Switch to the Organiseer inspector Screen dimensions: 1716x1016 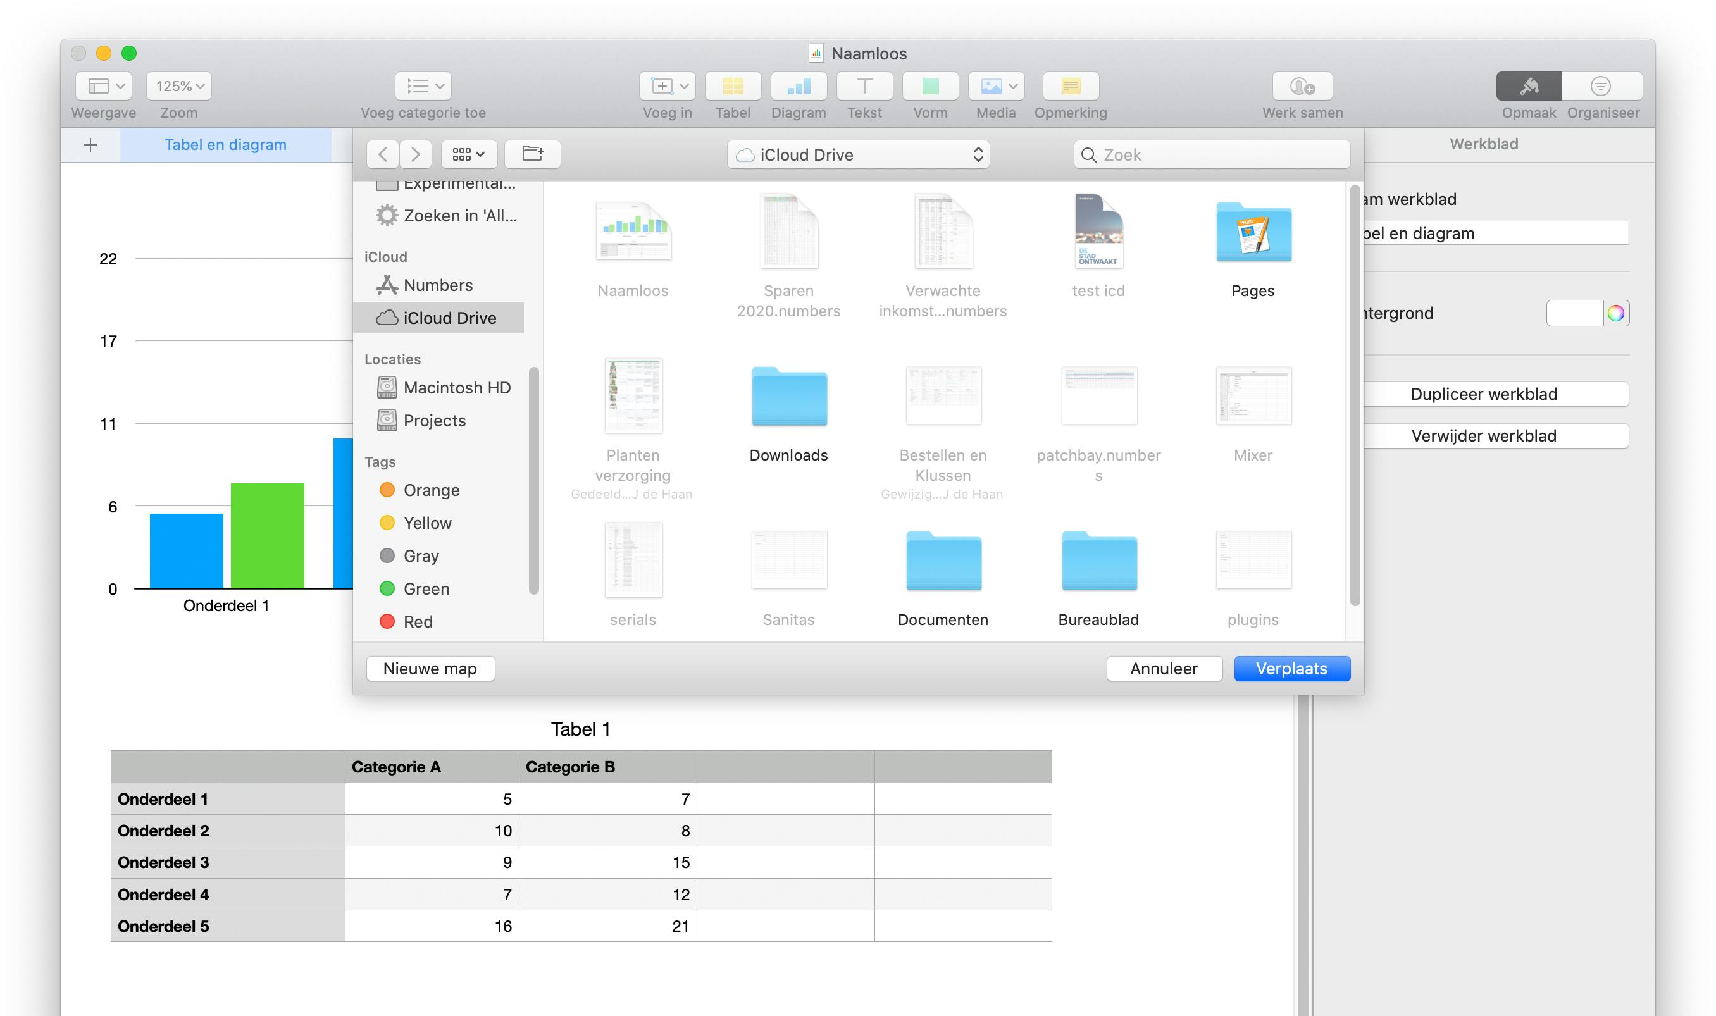pyautogui.click(x=1600, y=86)
